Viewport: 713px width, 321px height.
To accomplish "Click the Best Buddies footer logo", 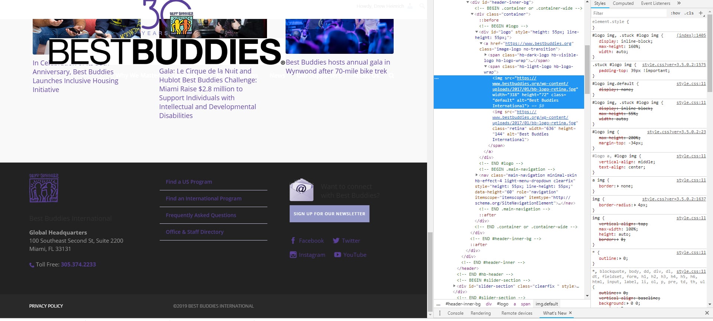I will pos(44,188).
